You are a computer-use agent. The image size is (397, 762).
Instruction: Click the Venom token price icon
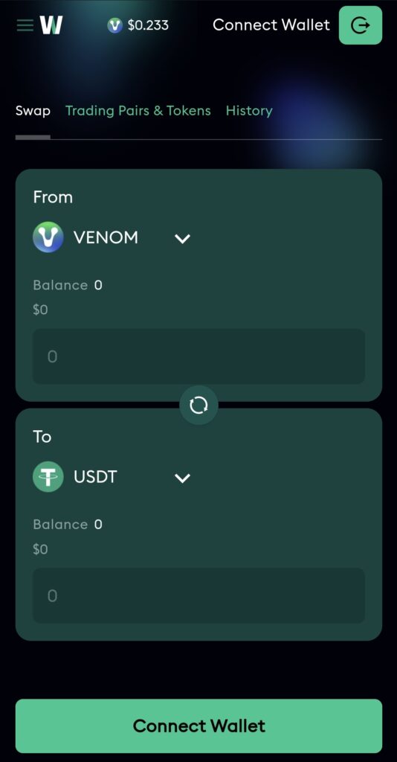pyautogui.click(x=115, y=25)
